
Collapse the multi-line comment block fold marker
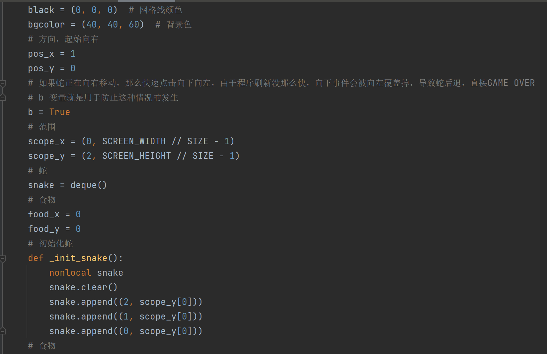click(x=3, y=83)
